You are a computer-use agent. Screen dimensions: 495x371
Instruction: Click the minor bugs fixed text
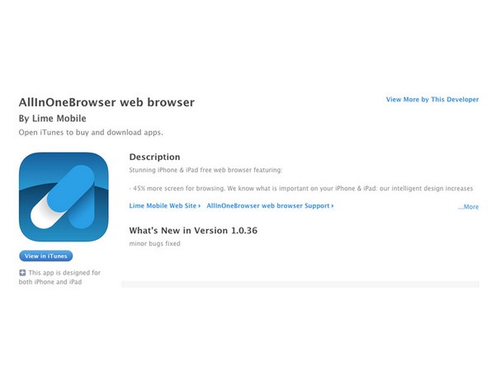[x=155, y=243]
